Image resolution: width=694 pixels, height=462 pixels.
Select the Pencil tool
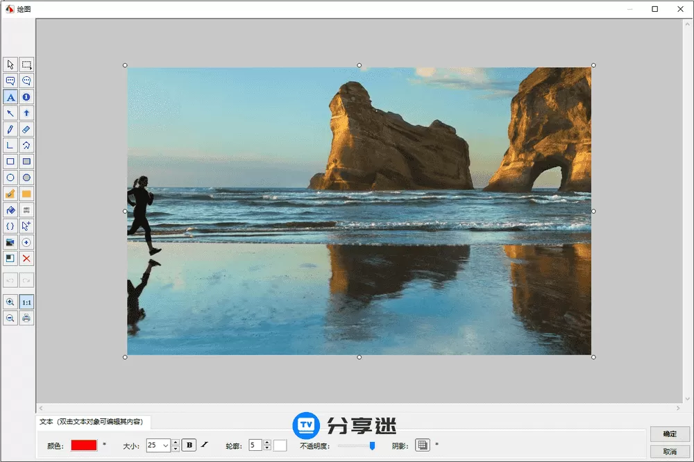[10, 129]
